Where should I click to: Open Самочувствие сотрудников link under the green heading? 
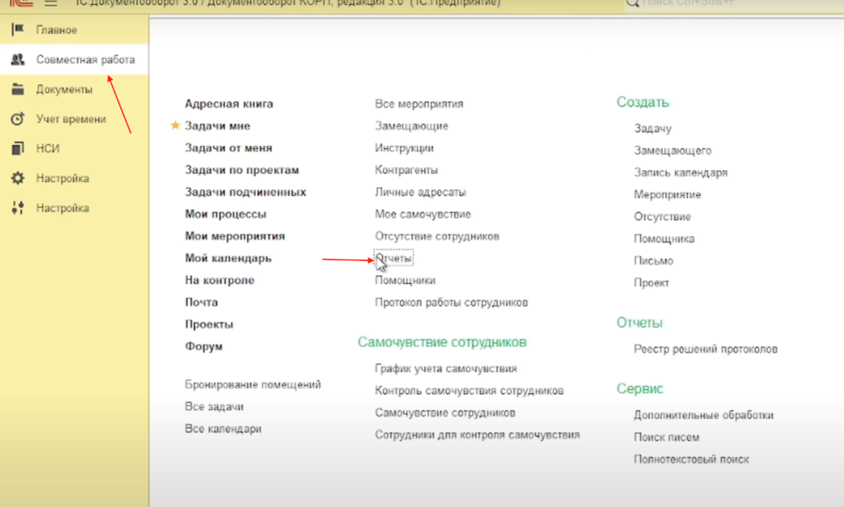click(x=445, y=413)
